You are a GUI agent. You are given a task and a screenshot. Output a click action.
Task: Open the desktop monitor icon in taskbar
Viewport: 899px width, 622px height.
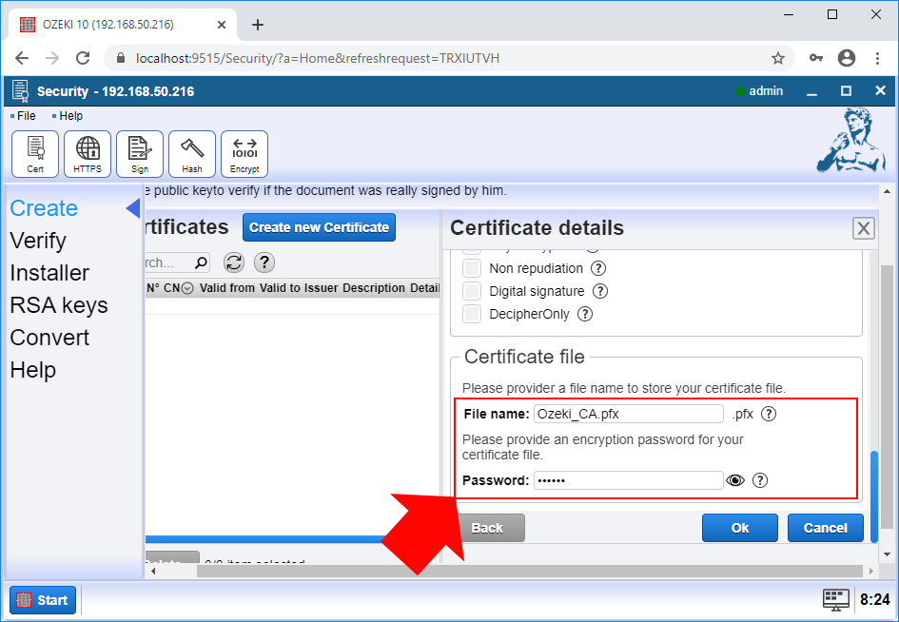836,599
